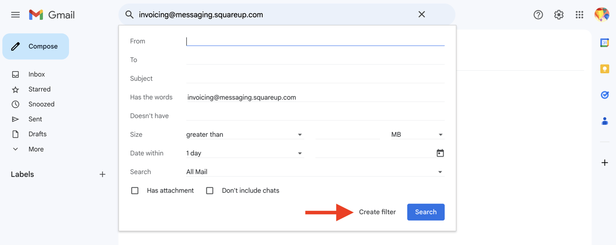The image size is (616, 245).
Task: Open the Date within '1 day' dropdown
Action: (x=244, y=153)
